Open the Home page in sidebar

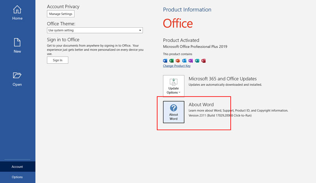click(17, 13)
